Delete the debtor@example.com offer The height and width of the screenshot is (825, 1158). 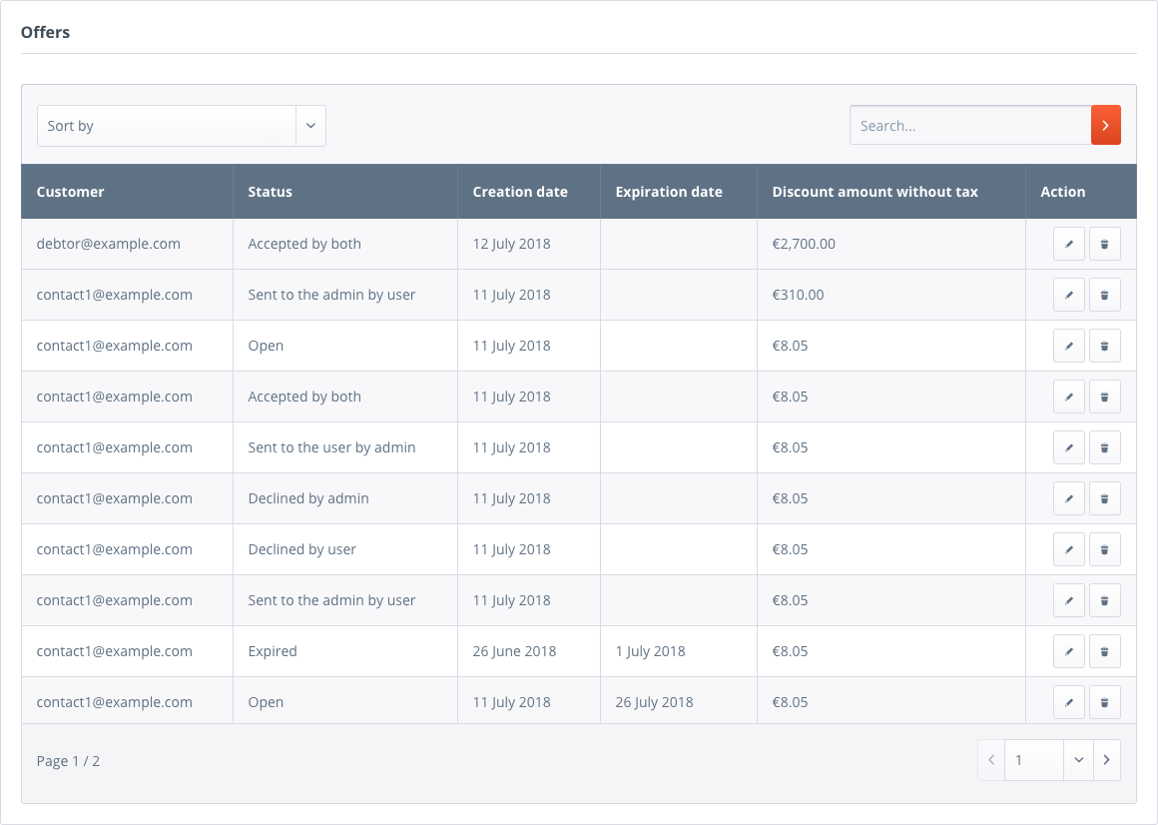pos(1104,244)
